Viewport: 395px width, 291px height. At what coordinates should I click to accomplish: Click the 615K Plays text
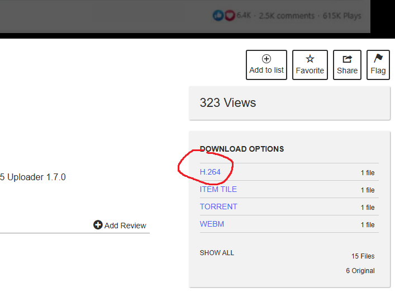(x=342, y=16)
